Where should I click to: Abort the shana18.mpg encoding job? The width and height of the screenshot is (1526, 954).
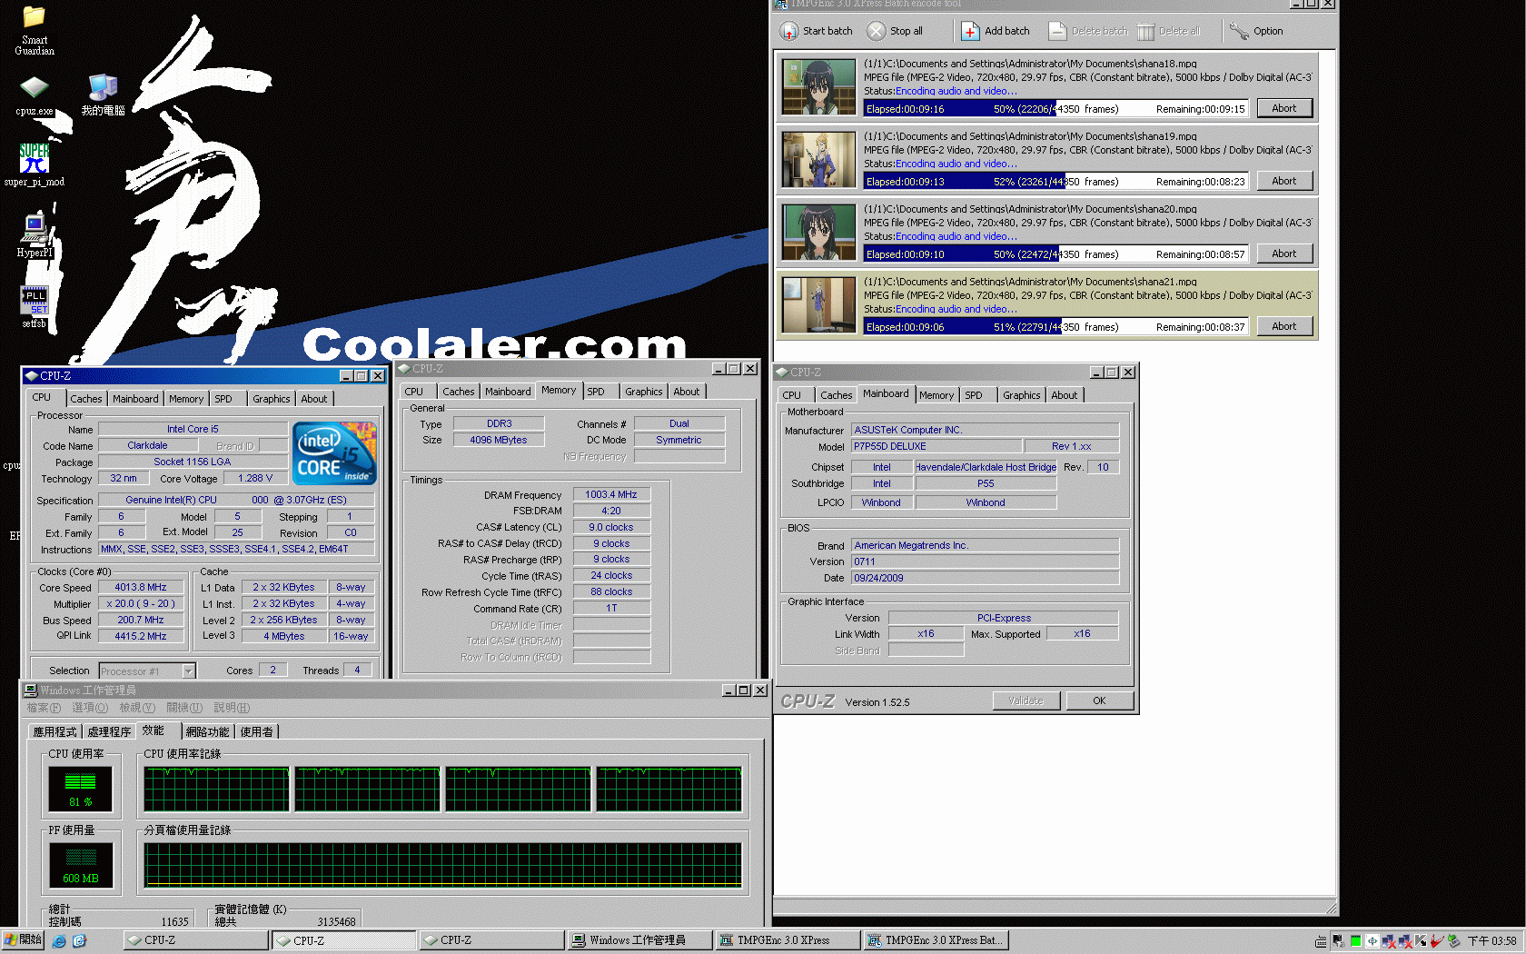1284,108
